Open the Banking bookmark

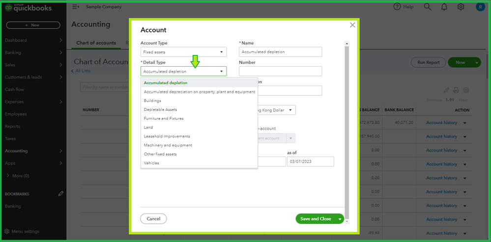[x=13, y=206]
